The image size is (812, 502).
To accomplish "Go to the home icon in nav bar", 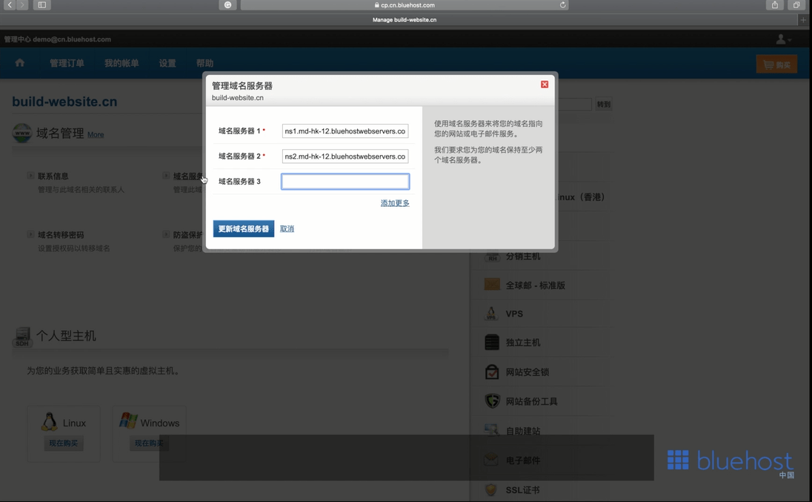I will [20, 63].
